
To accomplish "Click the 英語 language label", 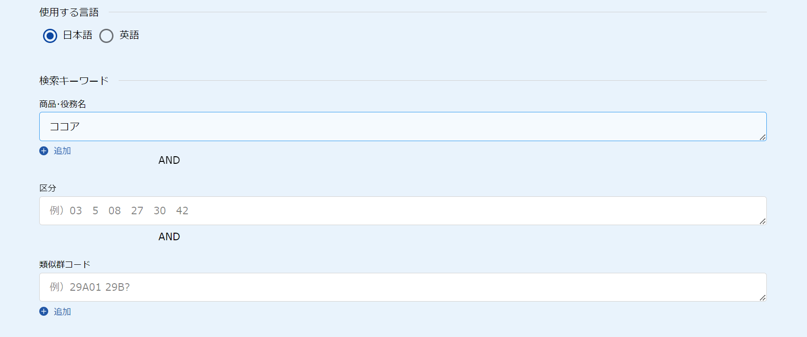I will [129, 35].
